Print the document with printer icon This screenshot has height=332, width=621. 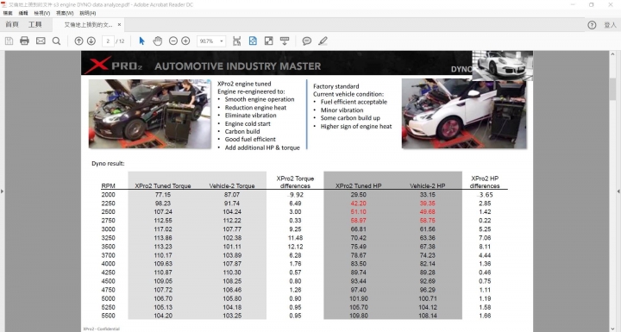pyautogui.click(x=24, y=41)
